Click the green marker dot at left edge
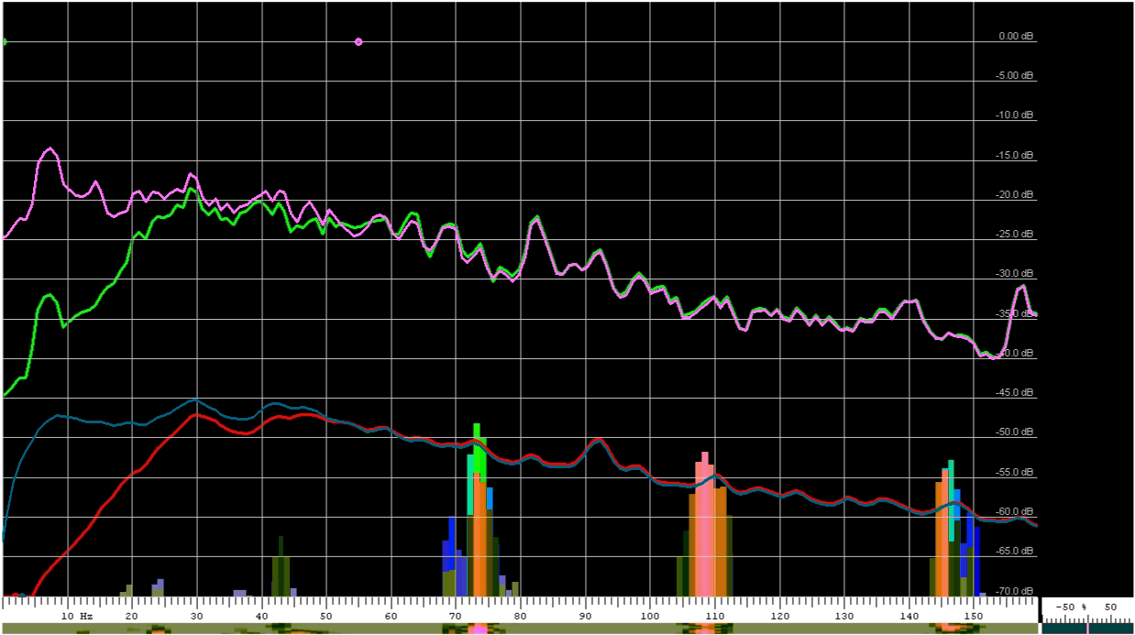1135x635 pixels. 4,41
